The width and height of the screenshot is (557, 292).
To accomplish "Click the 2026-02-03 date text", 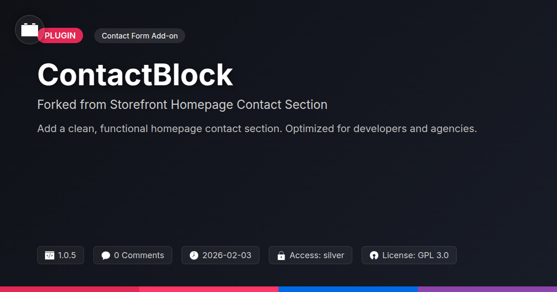I will click(x=227, y=255).
